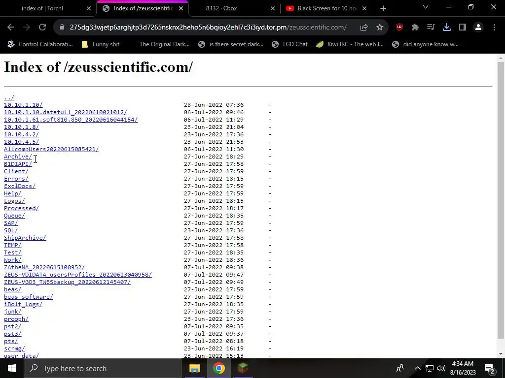Open the 'ShipArchive/' directory link
This screenshot has height=378, width=505.
[x=25, y=238]
